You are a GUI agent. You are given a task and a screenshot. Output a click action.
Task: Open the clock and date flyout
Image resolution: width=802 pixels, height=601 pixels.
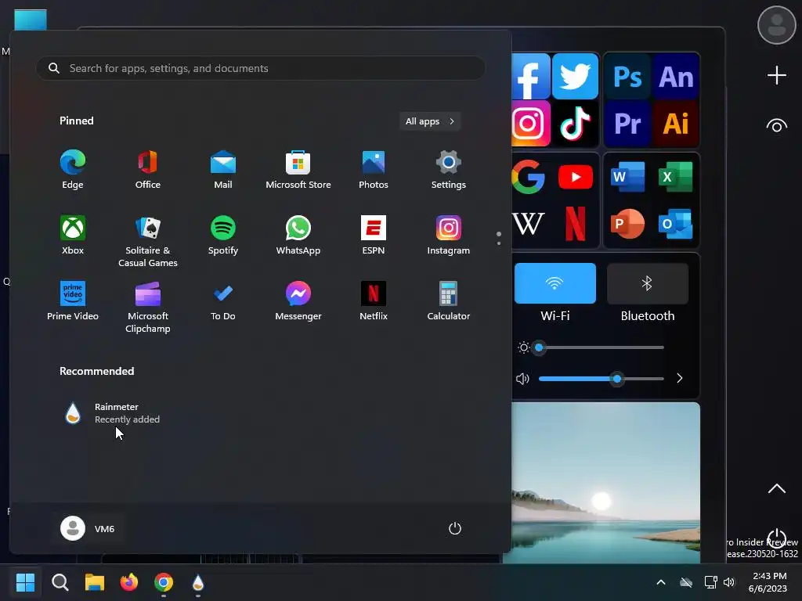768,582
